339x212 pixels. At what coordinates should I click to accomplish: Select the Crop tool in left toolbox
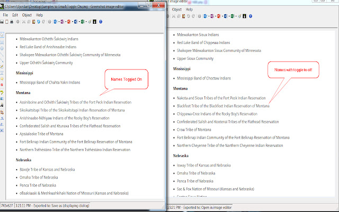2,112
